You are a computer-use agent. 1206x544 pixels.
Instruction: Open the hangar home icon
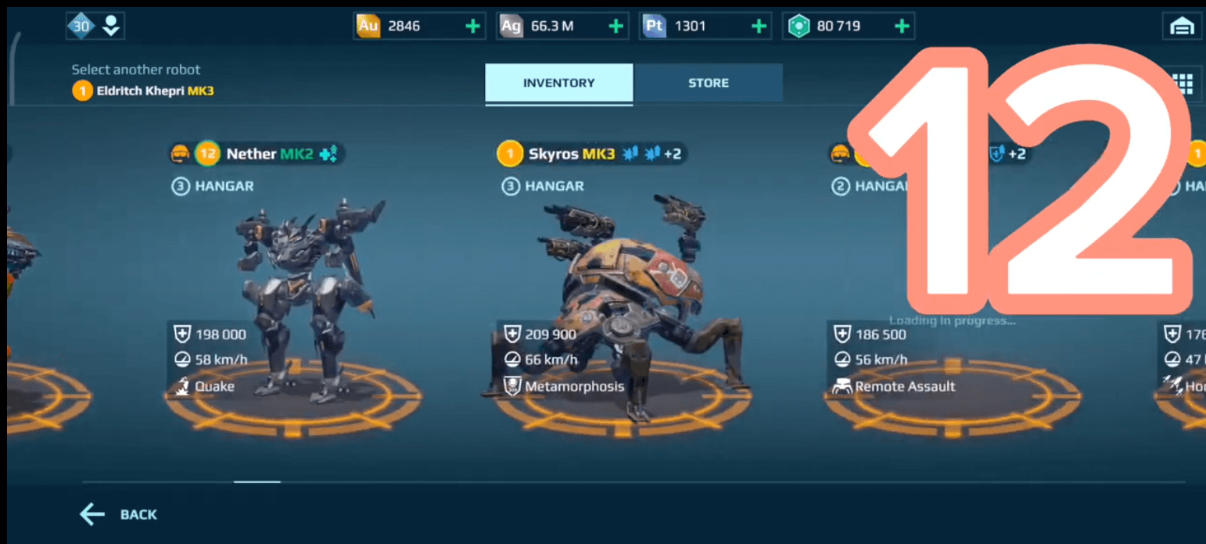1182,27
